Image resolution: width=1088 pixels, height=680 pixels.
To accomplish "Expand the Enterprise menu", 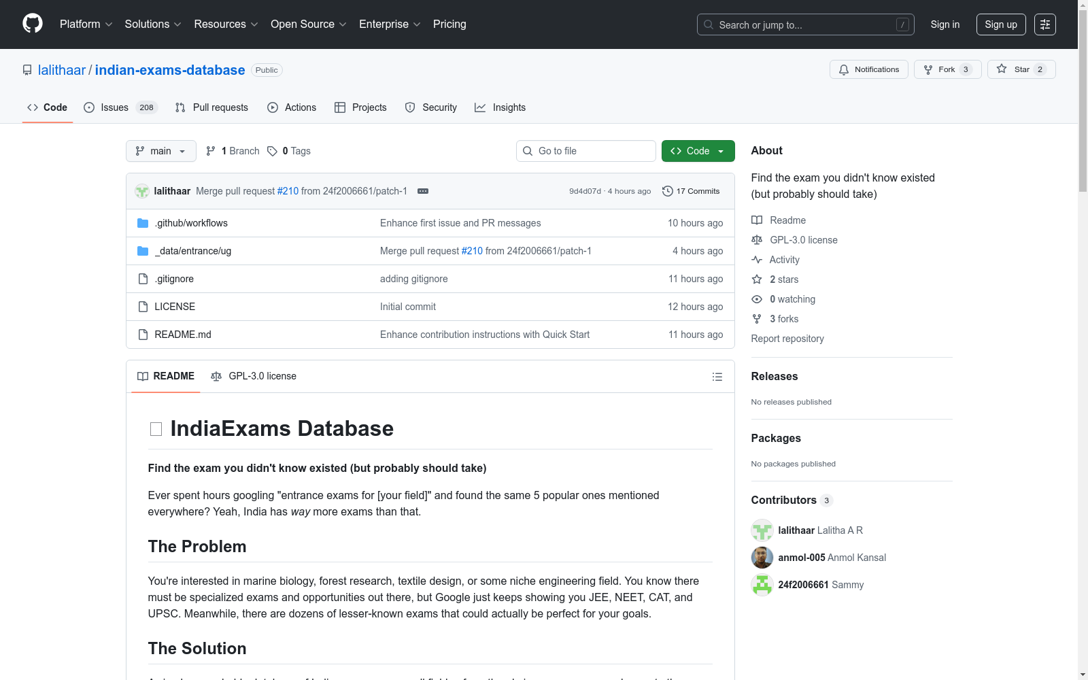I will coord(390,24).
